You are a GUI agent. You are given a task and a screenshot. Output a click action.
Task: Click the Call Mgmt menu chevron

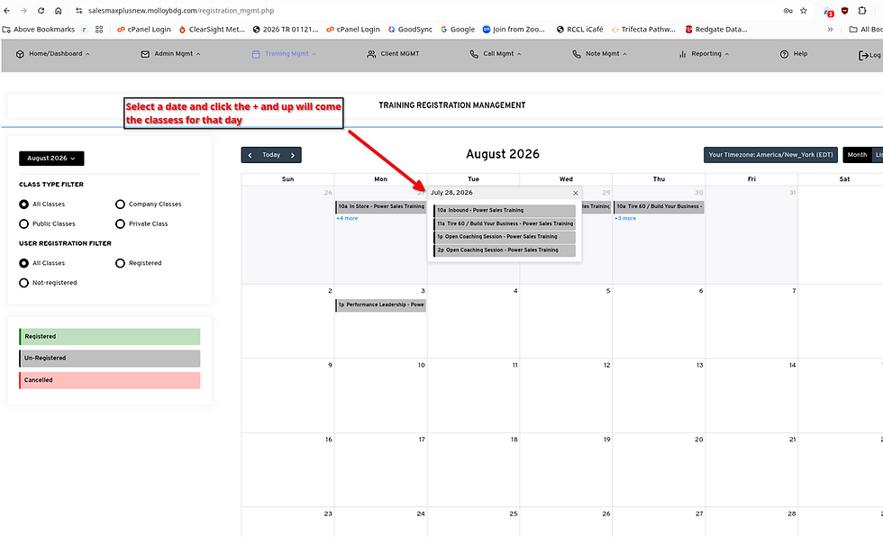point(519,55)
